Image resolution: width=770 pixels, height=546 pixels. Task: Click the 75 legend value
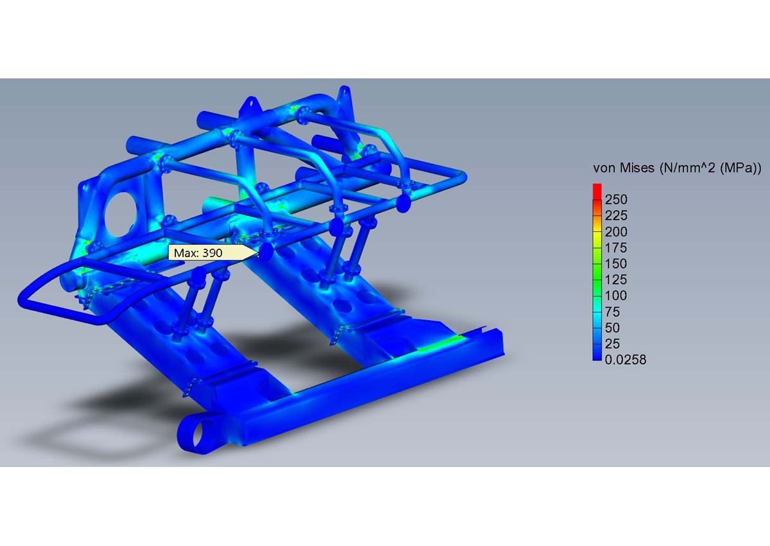point(613,312)
